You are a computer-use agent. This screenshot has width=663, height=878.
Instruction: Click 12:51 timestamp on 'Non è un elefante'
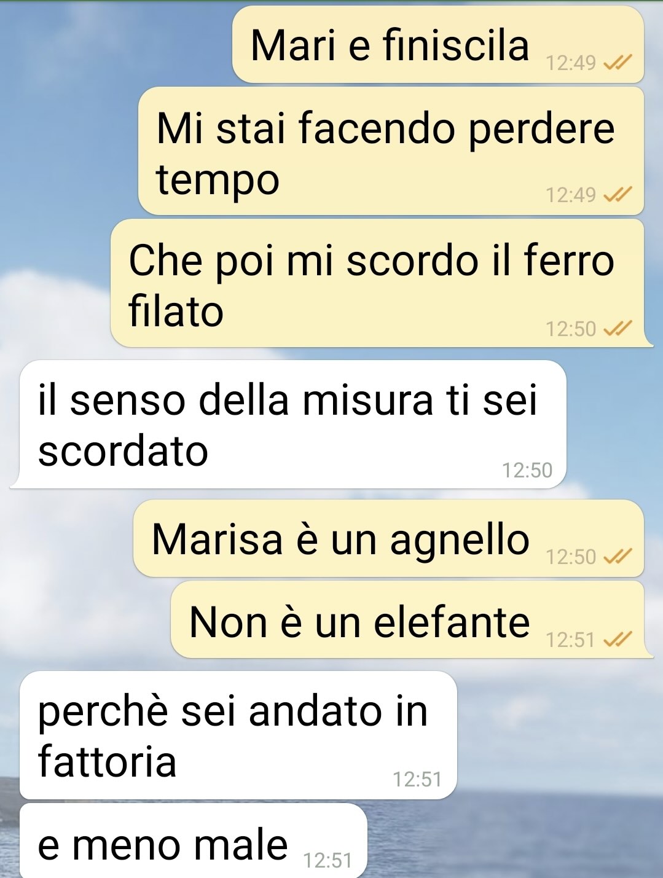tap(571, 640)
